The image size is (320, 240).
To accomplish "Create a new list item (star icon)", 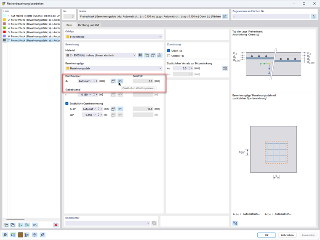I will click(x=6, y=225).
